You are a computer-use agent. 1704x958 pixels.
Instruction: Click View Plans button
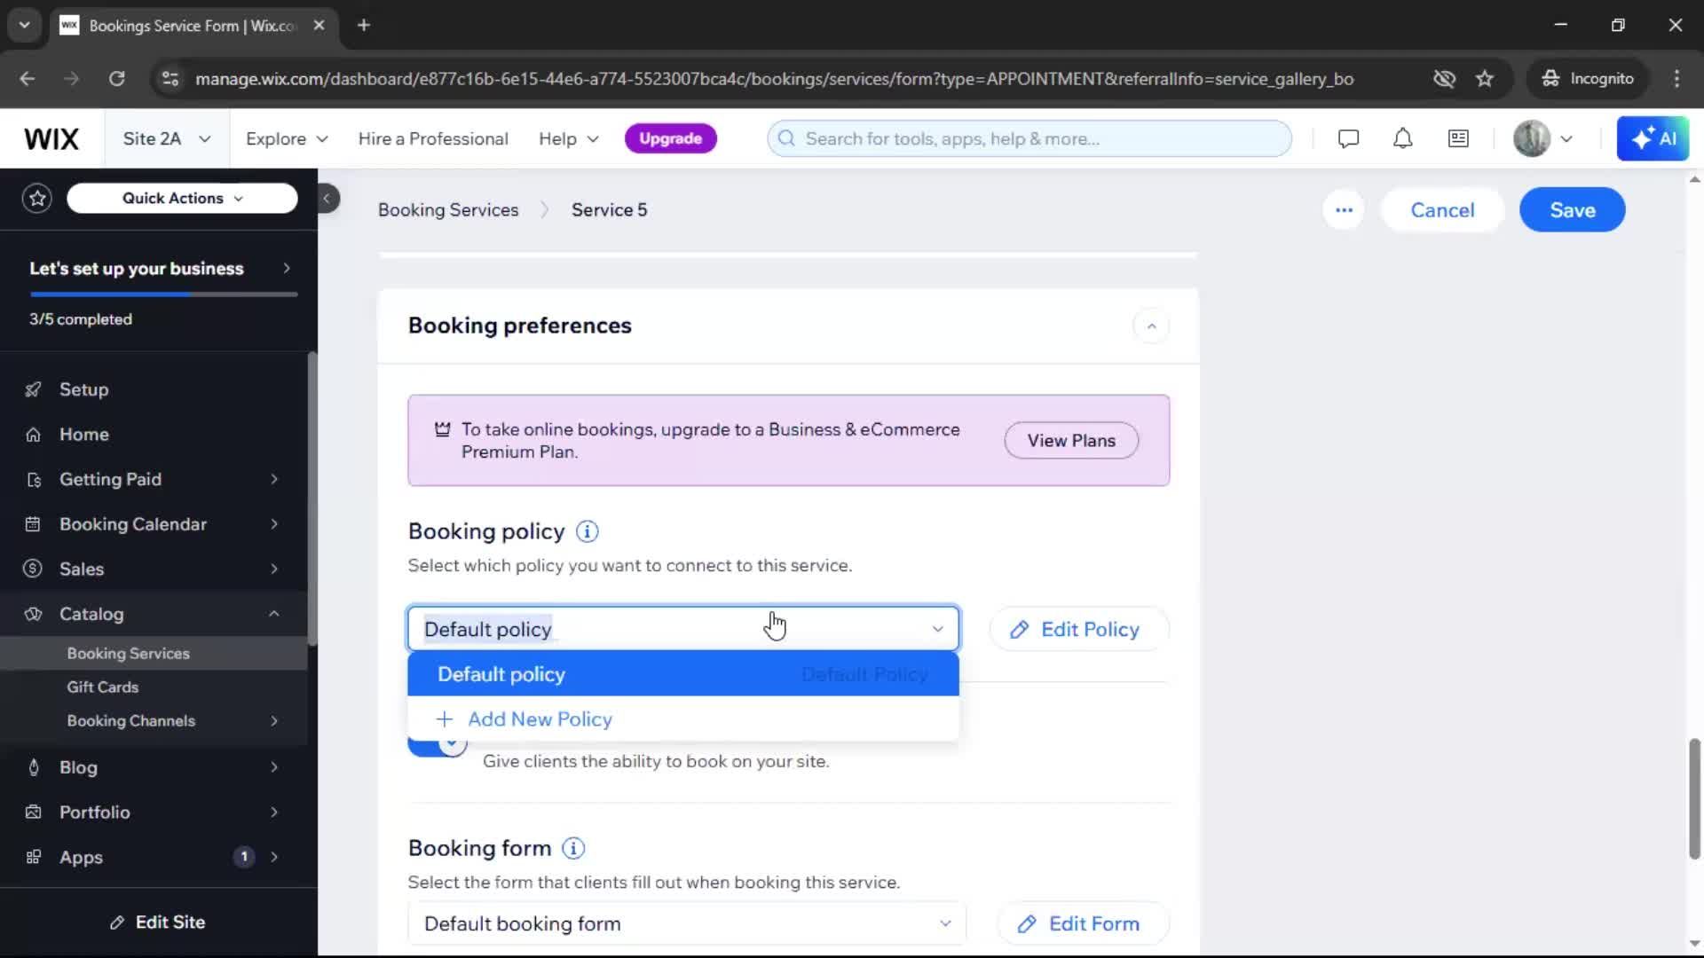(x=1071, y=441)
